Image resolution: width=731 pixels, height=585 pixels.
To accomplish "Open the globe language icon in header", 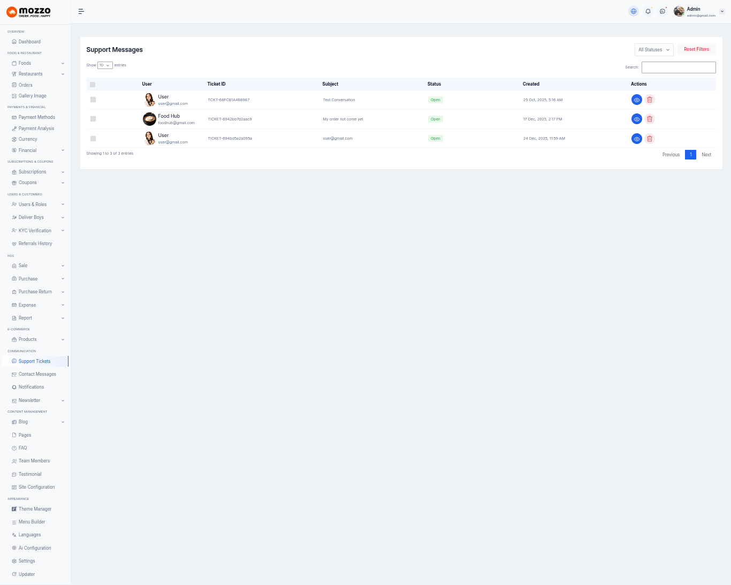I will (634, 11).
